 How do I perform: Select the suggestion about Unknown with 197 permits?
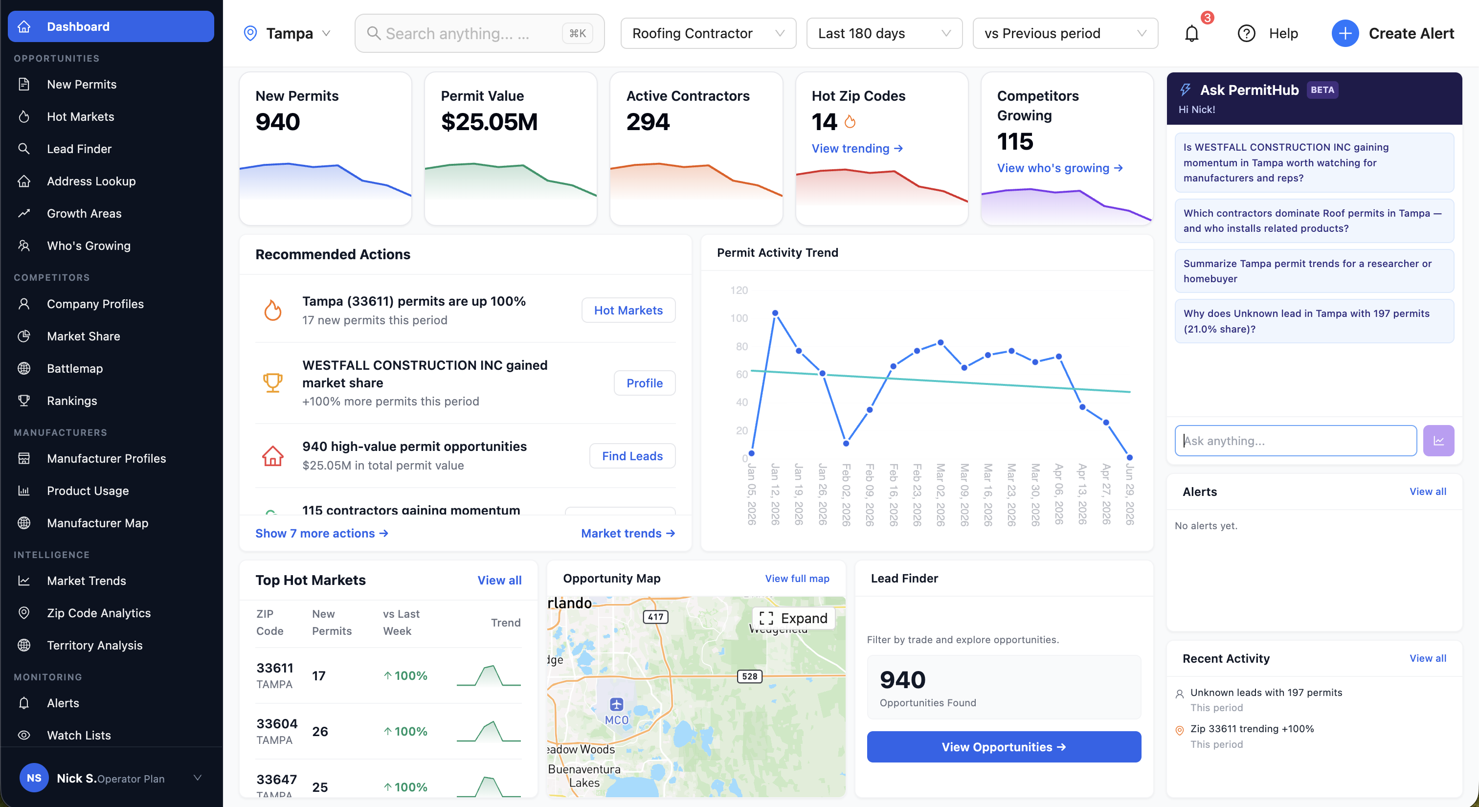coord(1314,321)
